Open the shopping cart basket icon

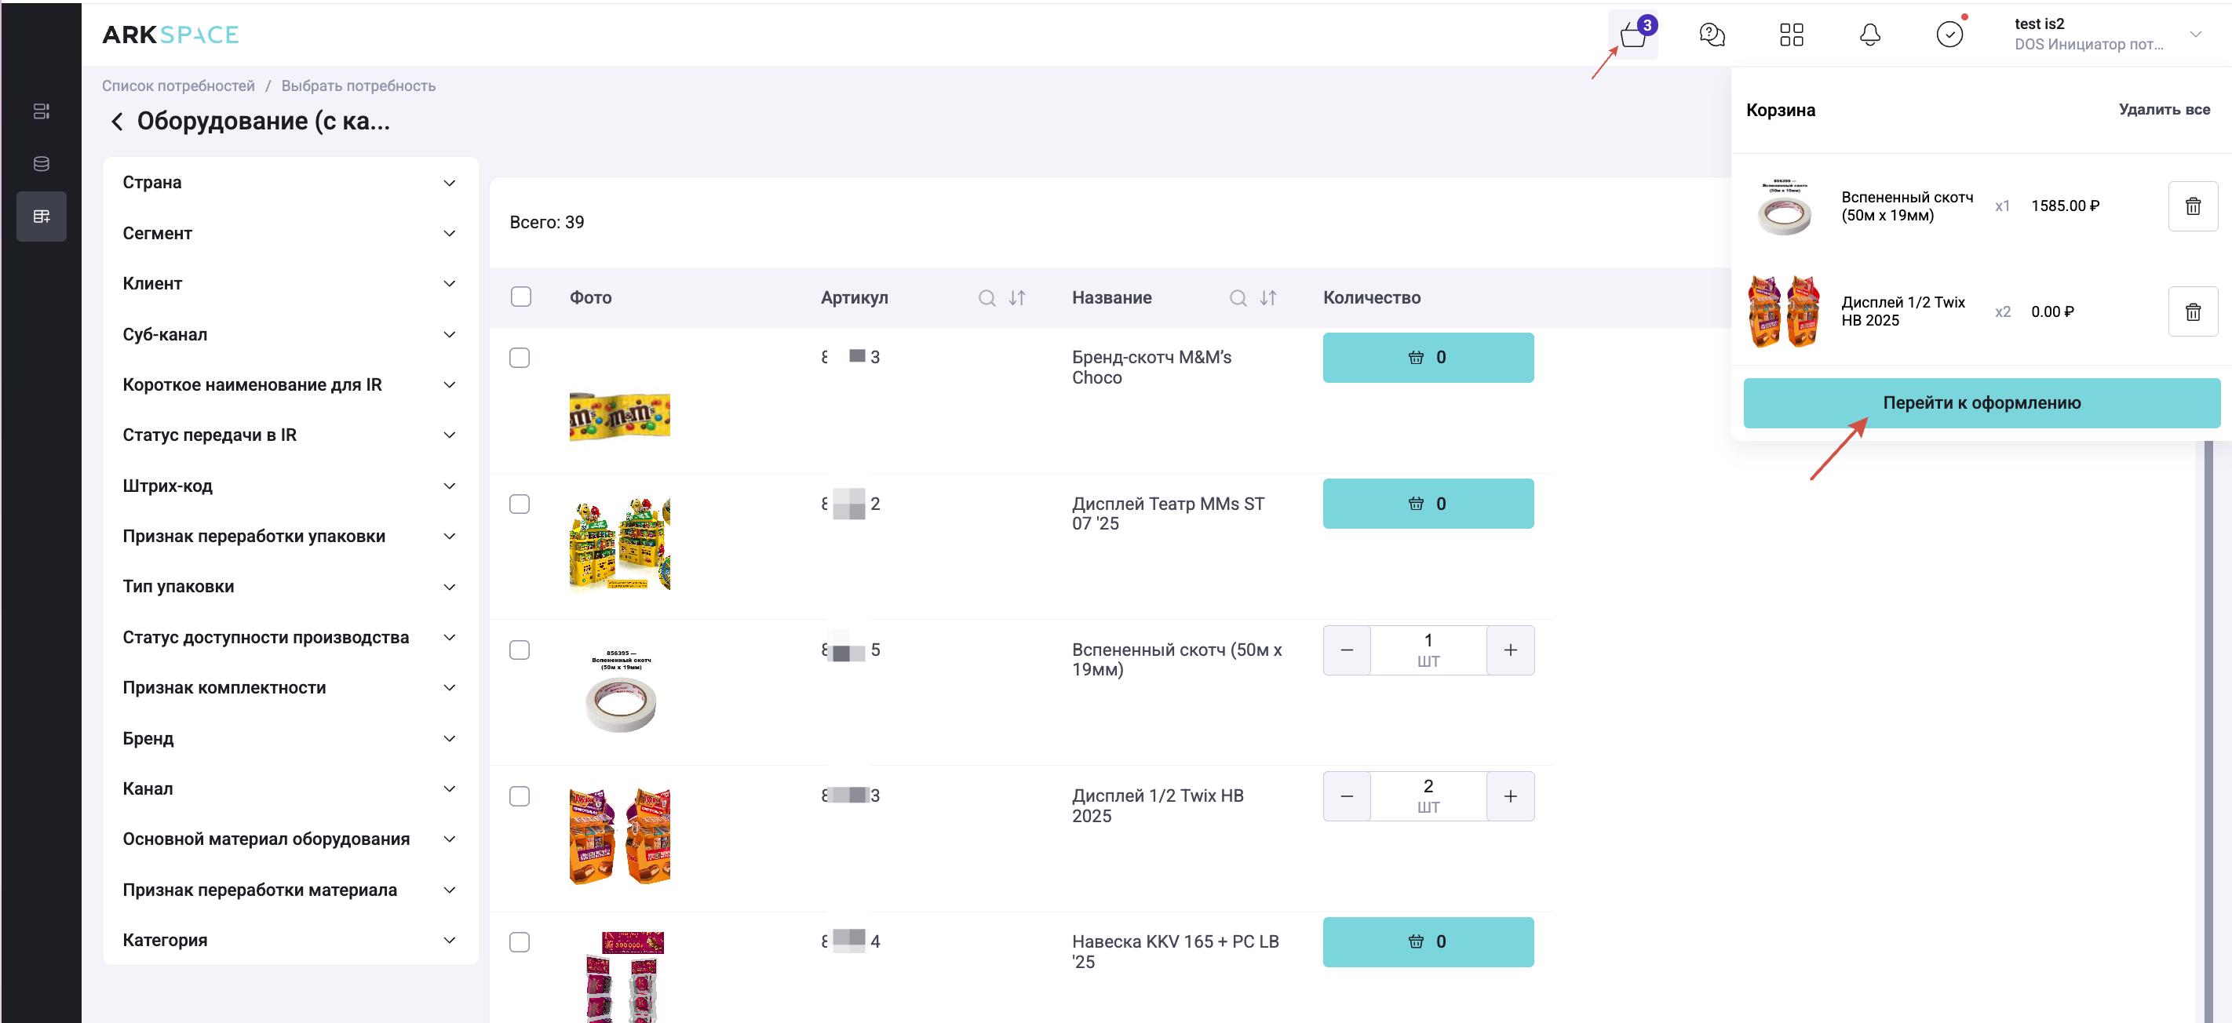click(x=1632, y=35)
